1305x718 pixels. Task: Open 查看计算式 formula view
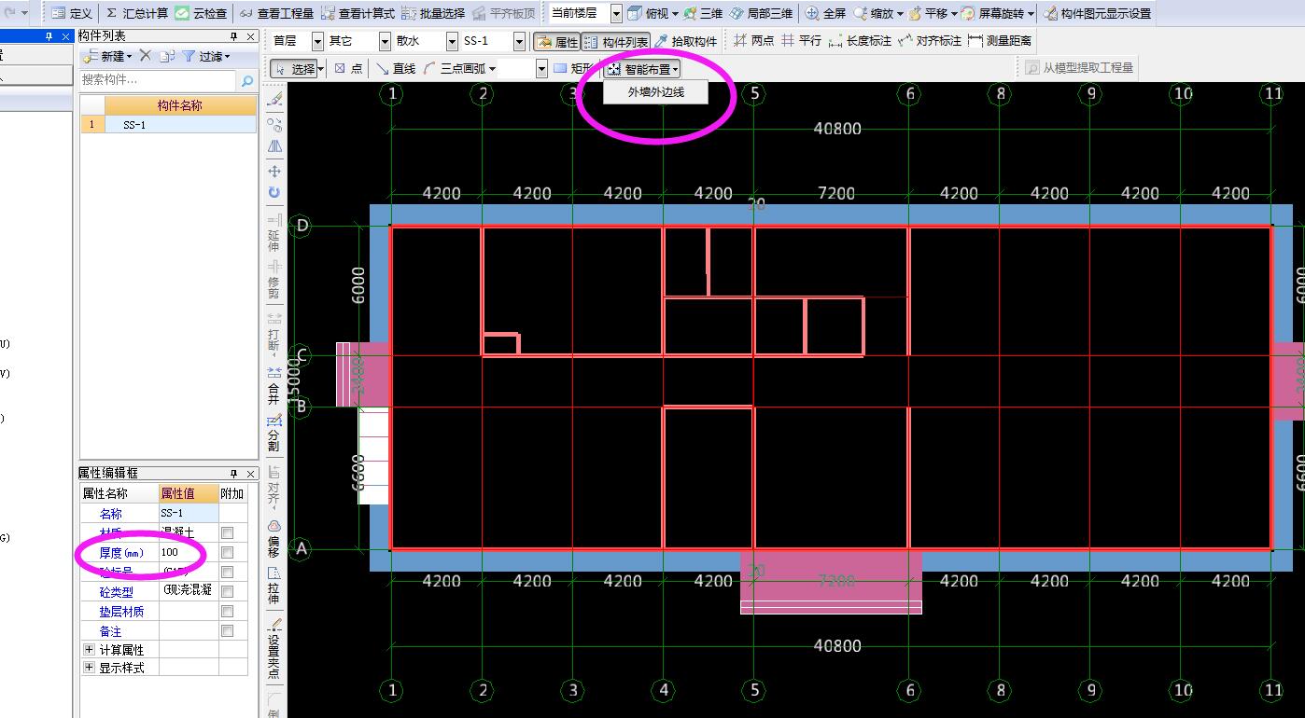click(x=358, y=14)
